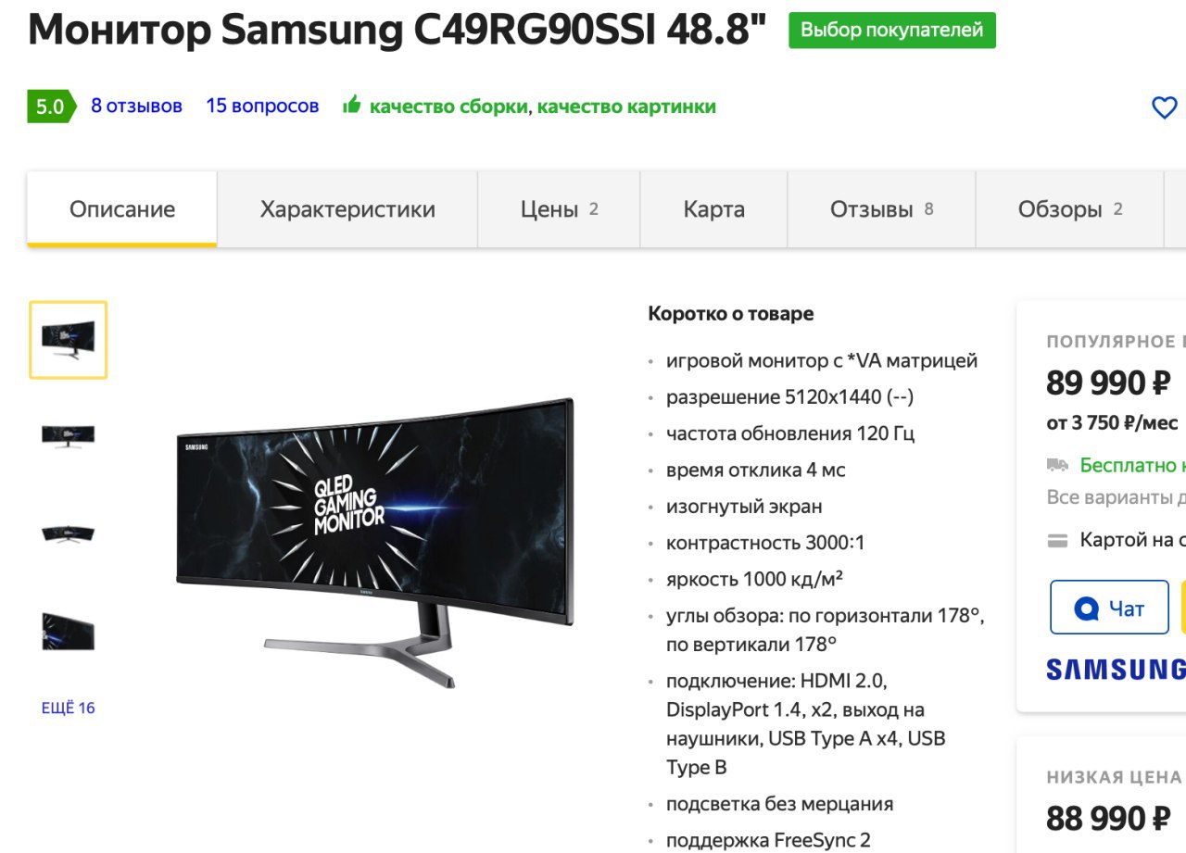This screenshot has width=1186, height=853.
Task: Select the first monitor thumbnail
Action: tap(68, 340)
